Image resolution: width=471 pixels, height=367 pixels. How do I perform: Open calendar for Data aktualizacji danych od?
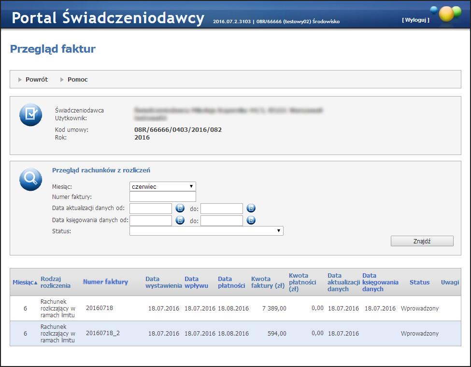click(180, 208)
